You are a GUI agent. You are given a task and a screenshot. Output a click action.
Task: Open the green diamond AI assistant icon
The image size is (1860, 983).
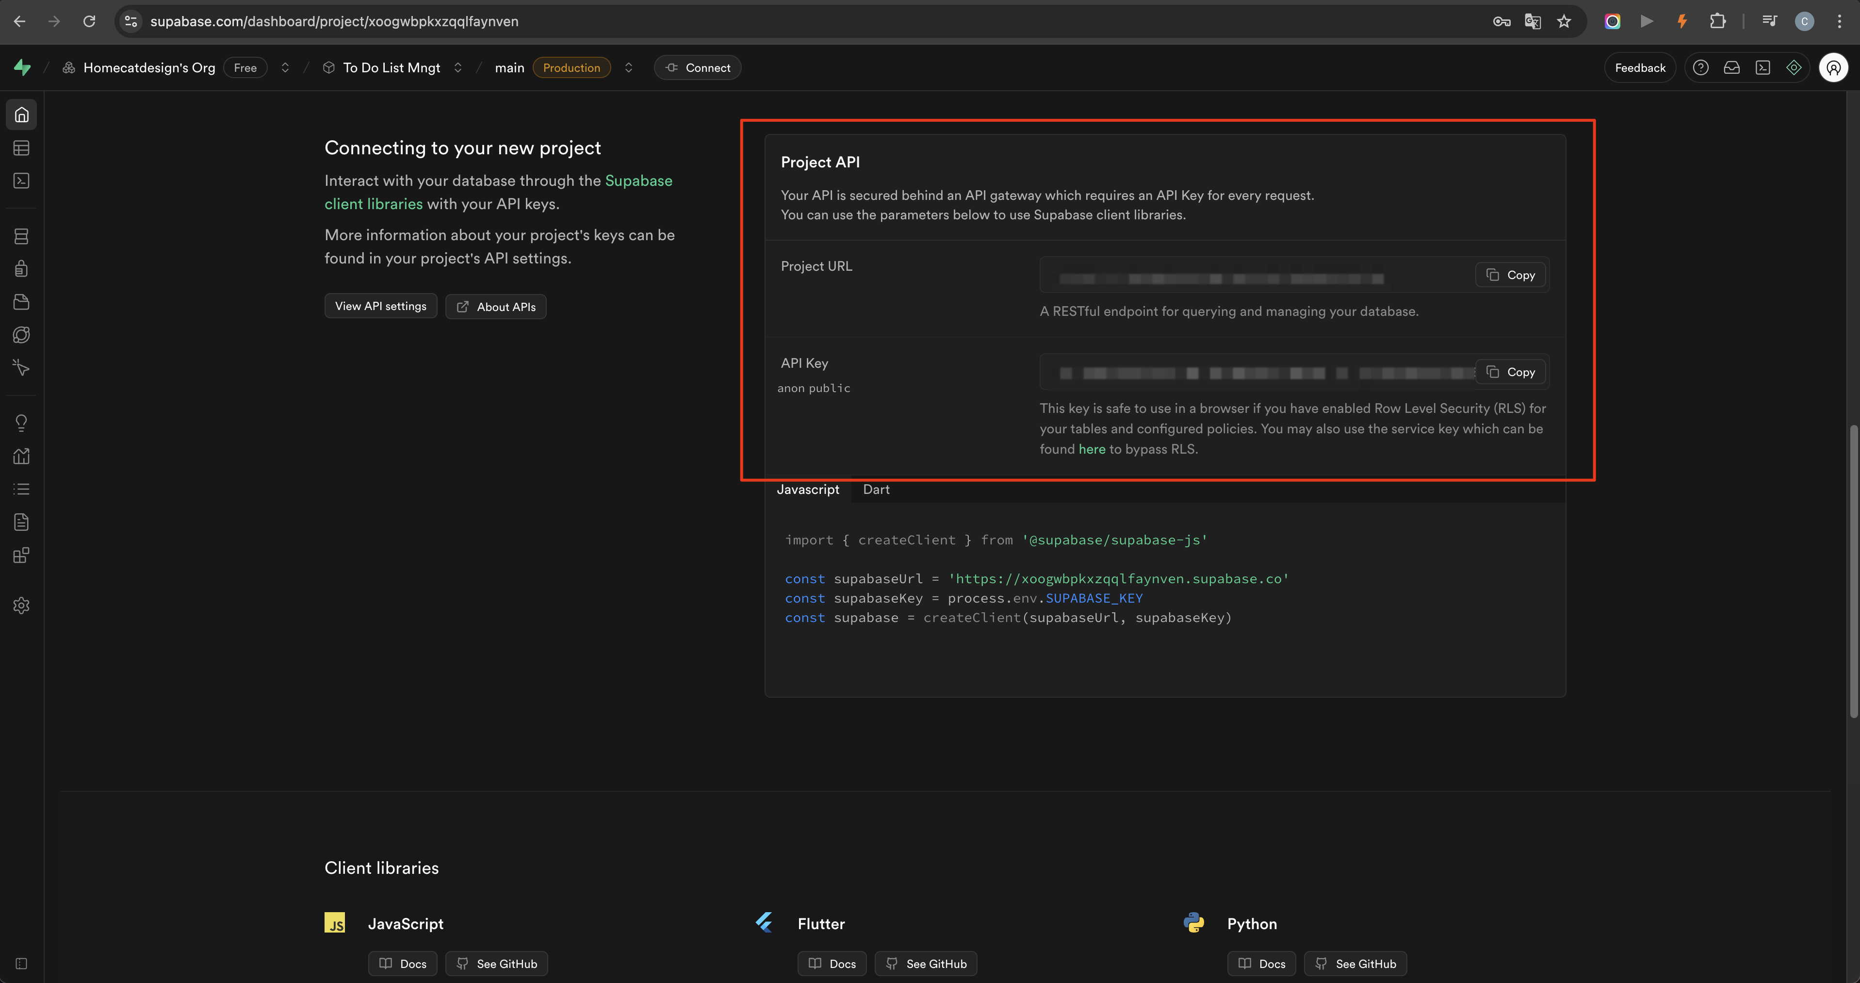(x=1794, y=67)
